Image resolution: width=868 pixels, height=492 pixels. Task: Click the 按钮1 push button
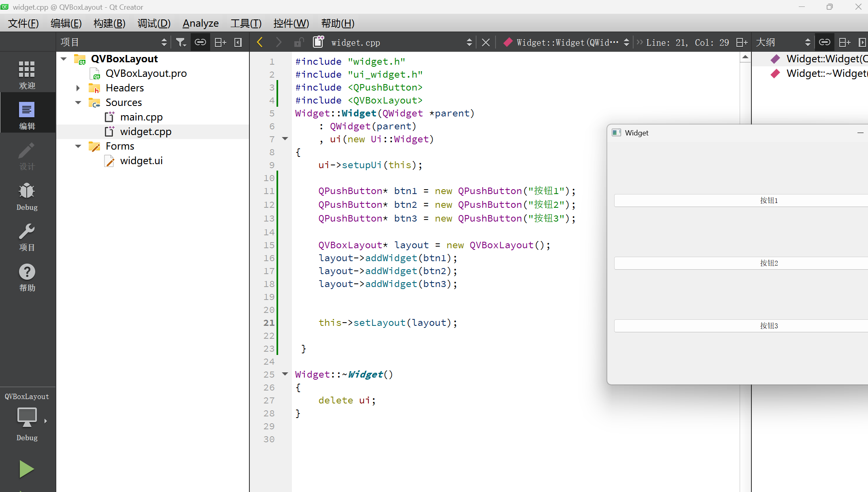click(768, 201)
